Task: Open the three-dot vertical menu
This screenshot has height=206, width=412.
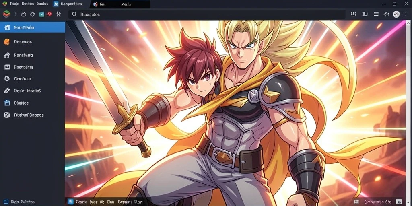Action: (406, 14)
